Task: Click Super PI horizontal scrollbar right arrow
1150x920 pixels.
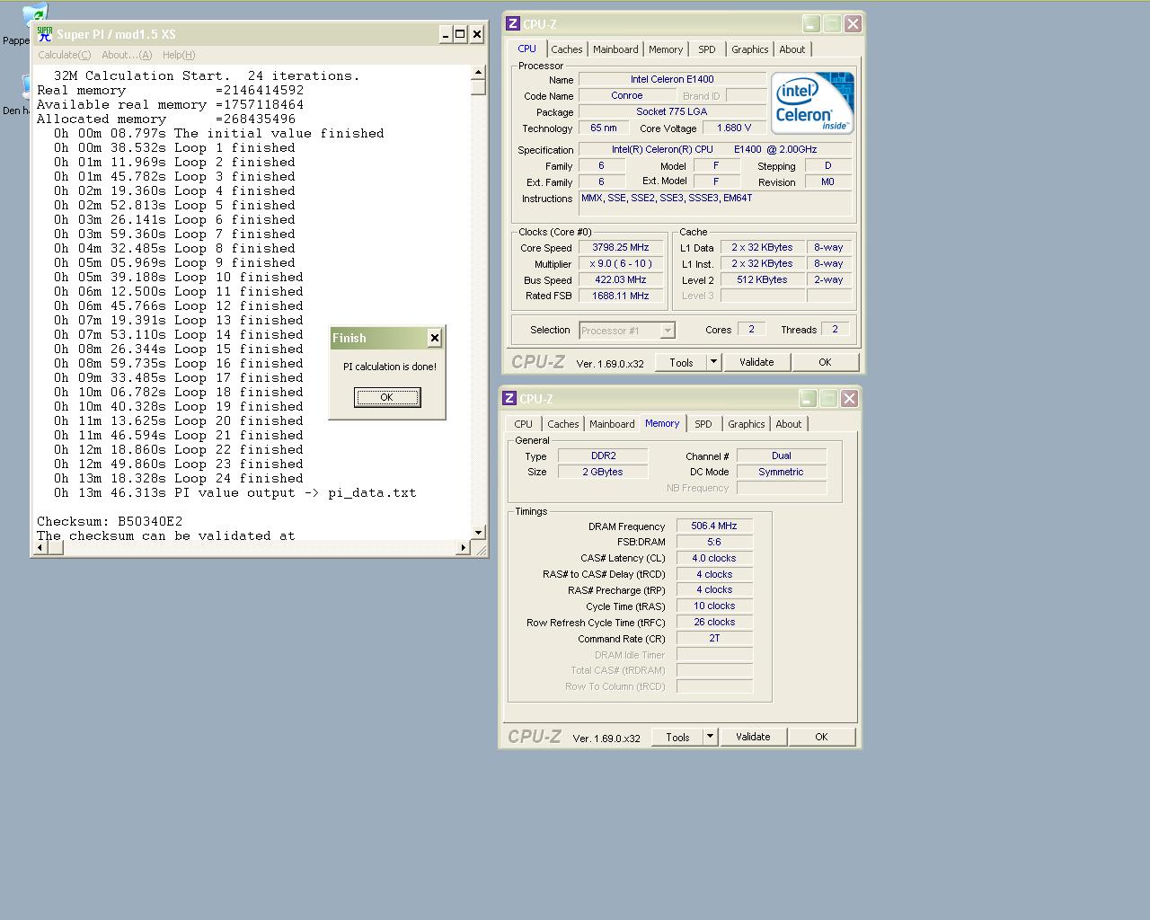Action: (x=464, y=547)
